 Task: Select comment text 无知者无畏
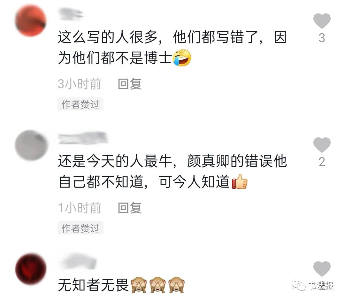click(x=93, y=285)
